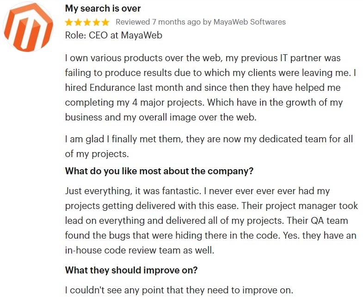Viewport: 363px width, 298px height.
Task: Click the paragraph starting 'I am glad I finally'
Action: [x=209, y=146]
